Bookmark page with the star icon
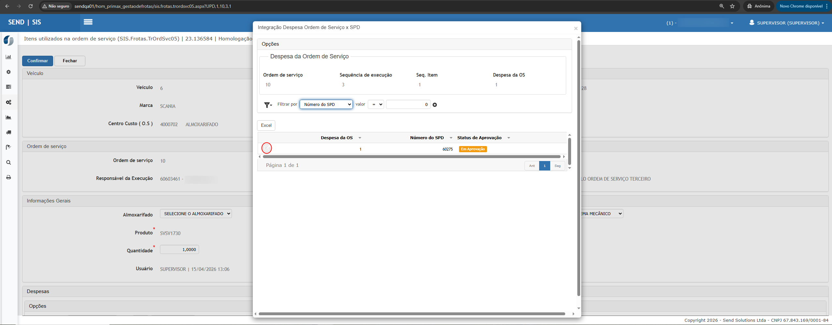 coord(732,6)
